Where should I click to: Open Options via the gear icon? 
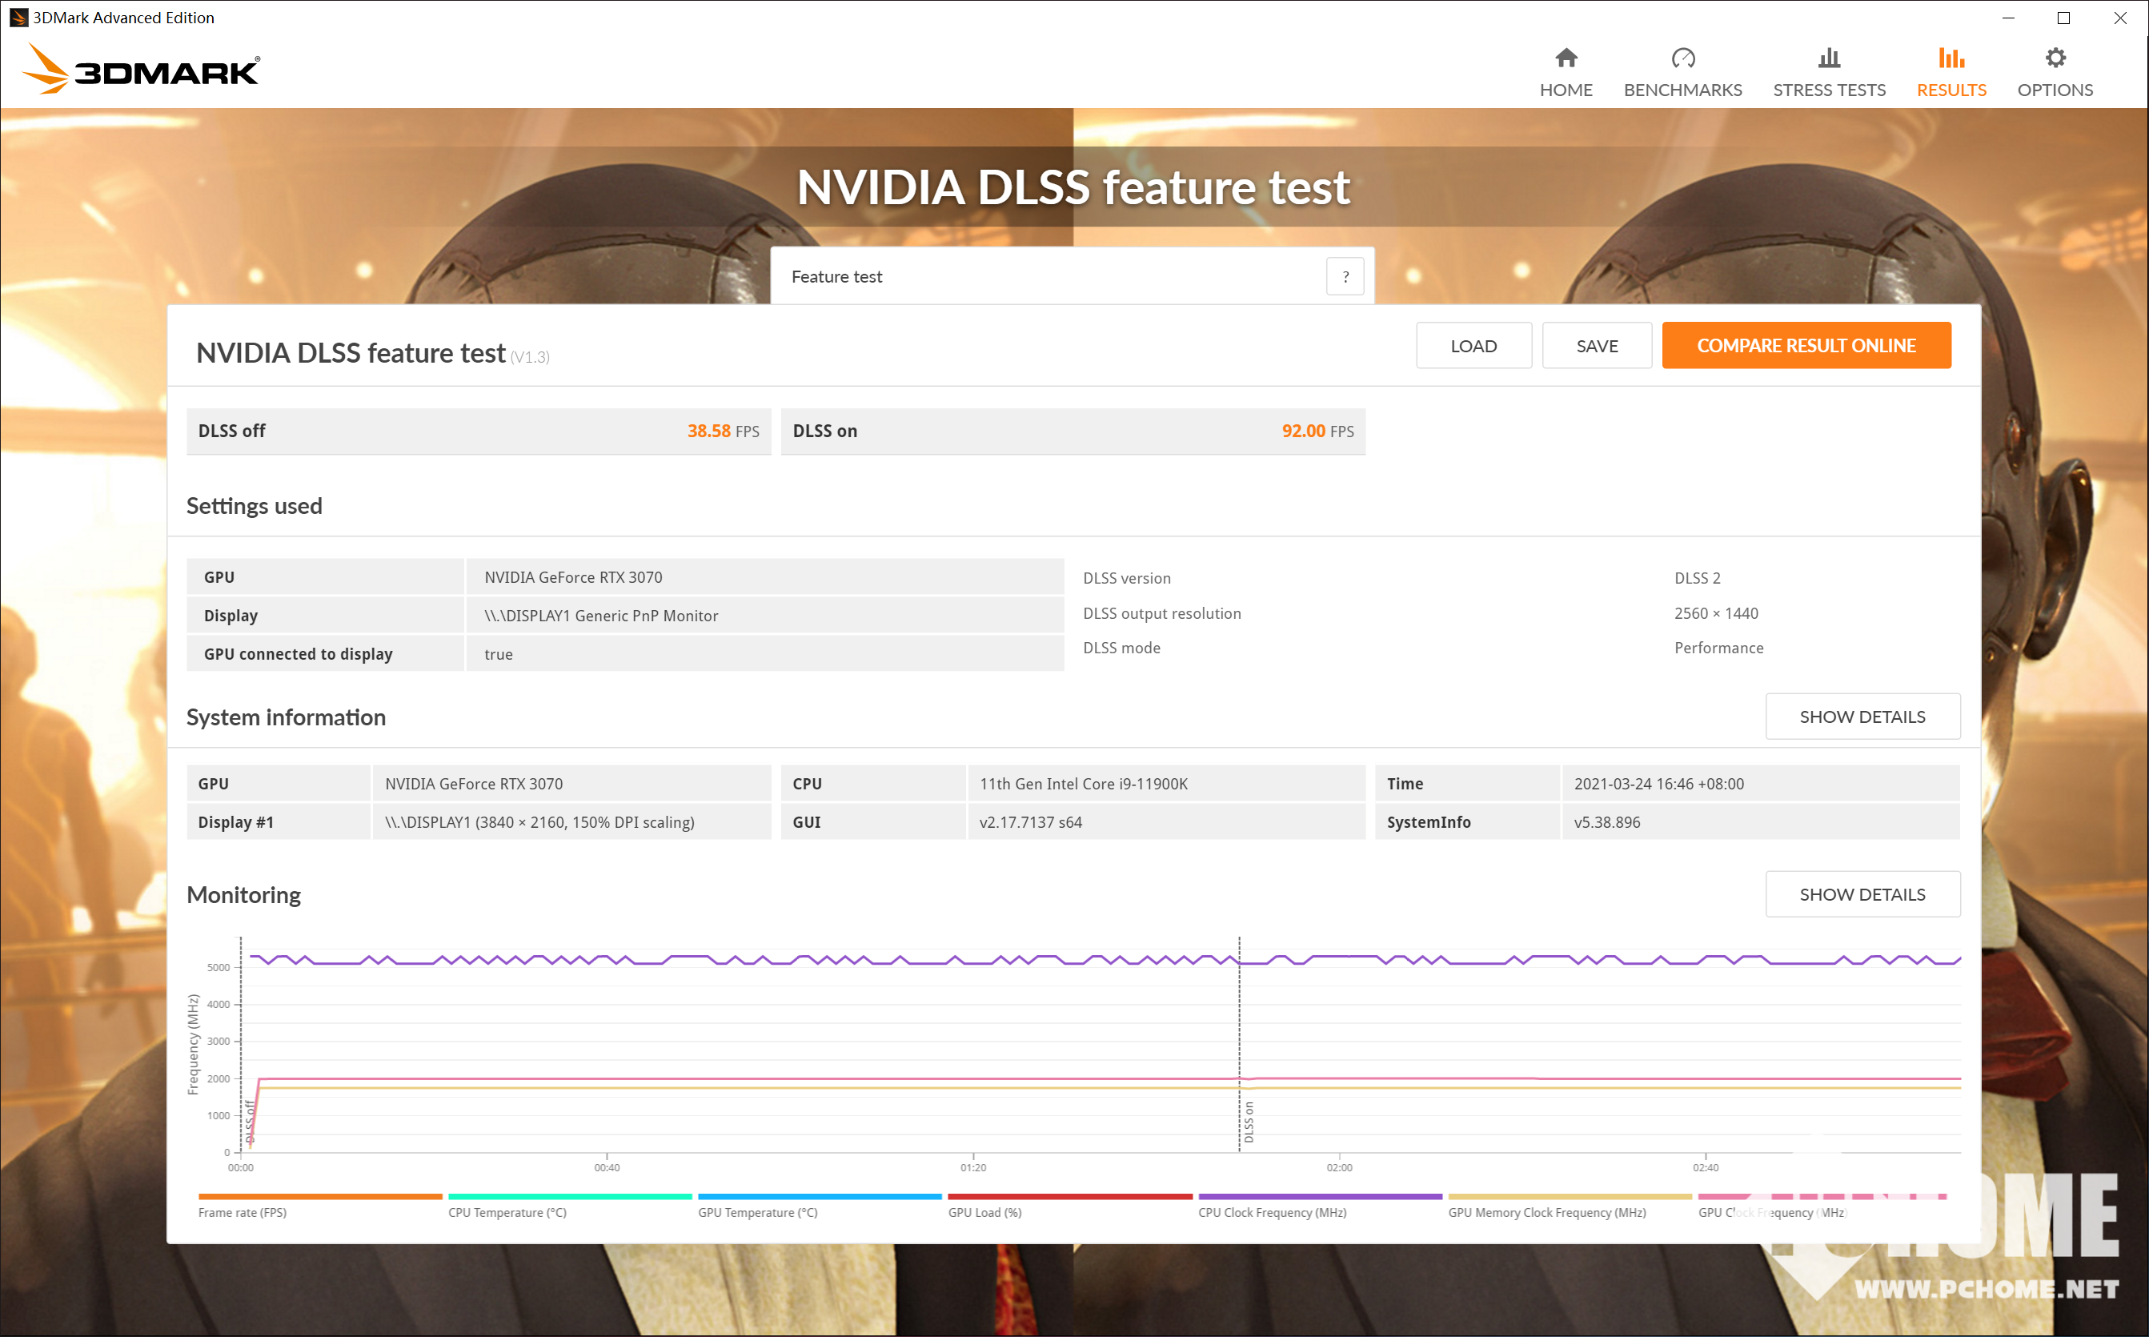[x=2055, y=58]
